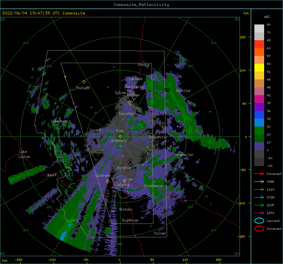Viewport: 283px width, 264px height.
Task: Click the Sylvan label
Action: pos(120,93)
